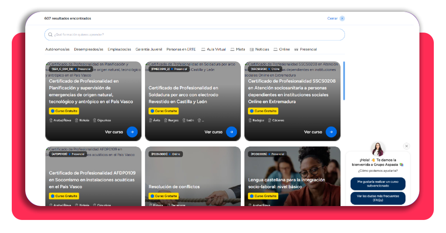
Task: Filter by Empleados/as
Action: (x=119, y=50)
